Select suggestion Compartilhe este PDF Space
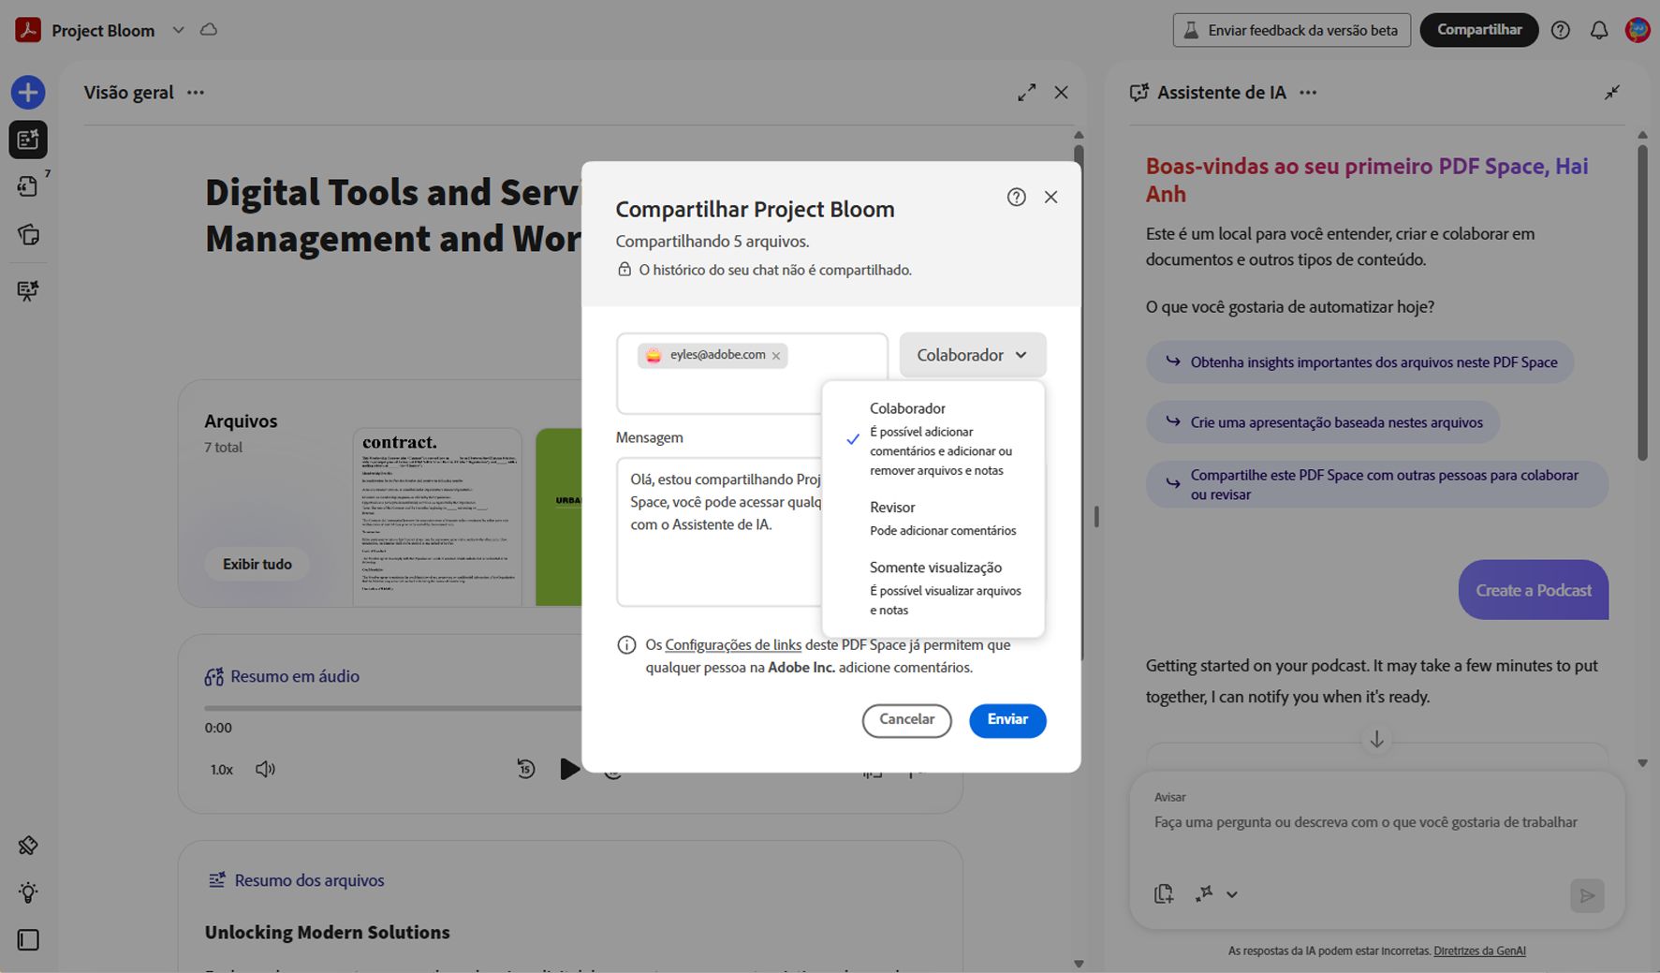1660x973 pixels. pyautogui.click(x=1377, y=484)
